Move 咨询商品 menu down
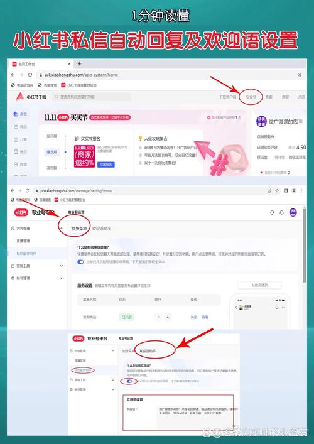314x444 pixels. (168, 317)
